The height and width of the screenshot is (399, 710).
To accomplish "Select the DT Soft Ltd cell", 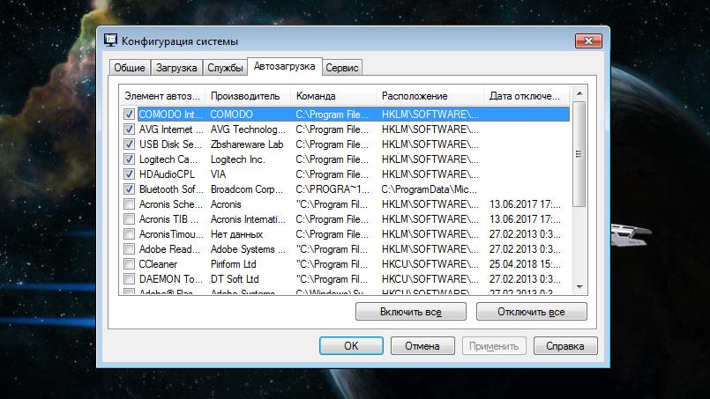I will click(235, 279).
